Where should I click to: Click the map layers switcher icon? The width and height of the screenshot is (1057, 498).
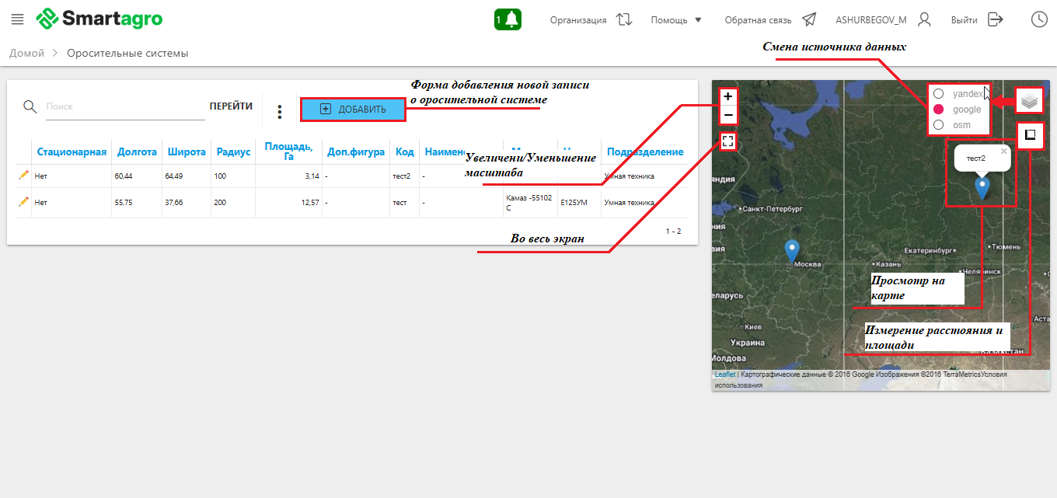coord(1029,101)
